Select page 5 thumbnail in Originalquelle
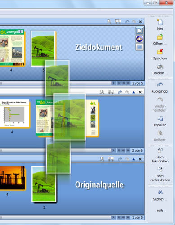Screen dimensions: 175x225 coord(44,184)
